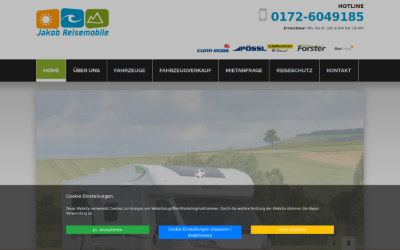
Task: Click the Erreichbar opening hours text
Action: click(323, 28)
